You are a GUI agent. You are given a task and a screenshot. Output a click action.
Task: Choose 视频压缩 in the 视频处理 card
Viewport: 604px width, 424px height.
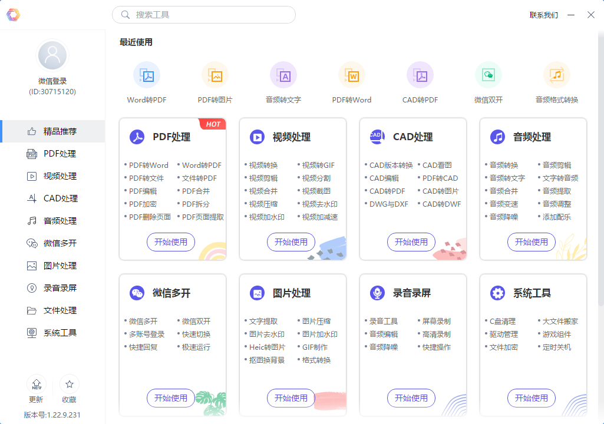pyautogui.click(x=263, y=204)
